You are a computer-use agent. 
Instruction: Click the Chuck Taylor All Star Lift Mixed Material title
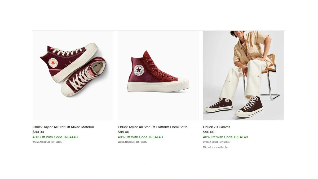(x=63, y=127)
